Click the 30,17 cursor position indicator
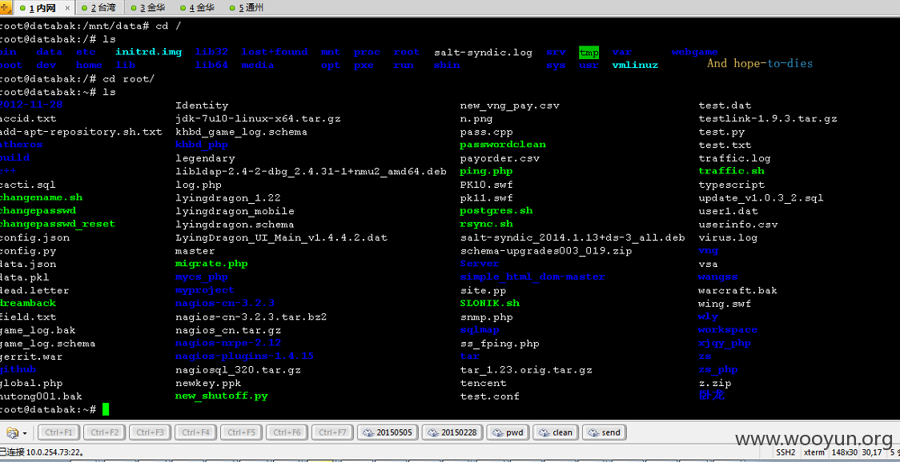The image size is (900, 462). tap(870, 452)
